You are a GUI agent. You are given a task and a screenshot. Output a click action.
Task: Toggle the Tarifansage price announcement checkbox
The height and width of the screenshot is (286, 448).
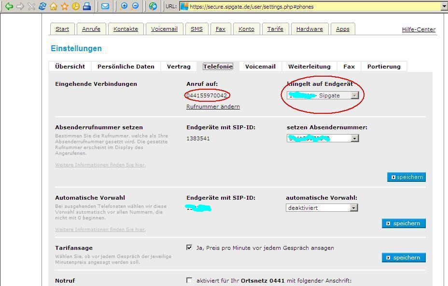pos(189,247)
